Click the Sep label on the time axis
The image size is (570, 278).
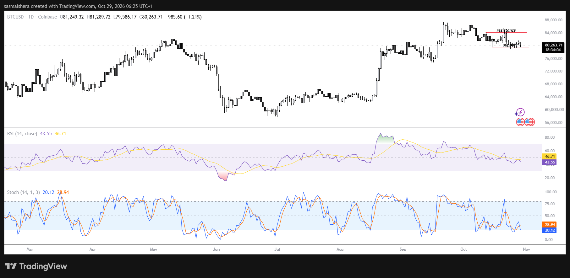point(403,249)
